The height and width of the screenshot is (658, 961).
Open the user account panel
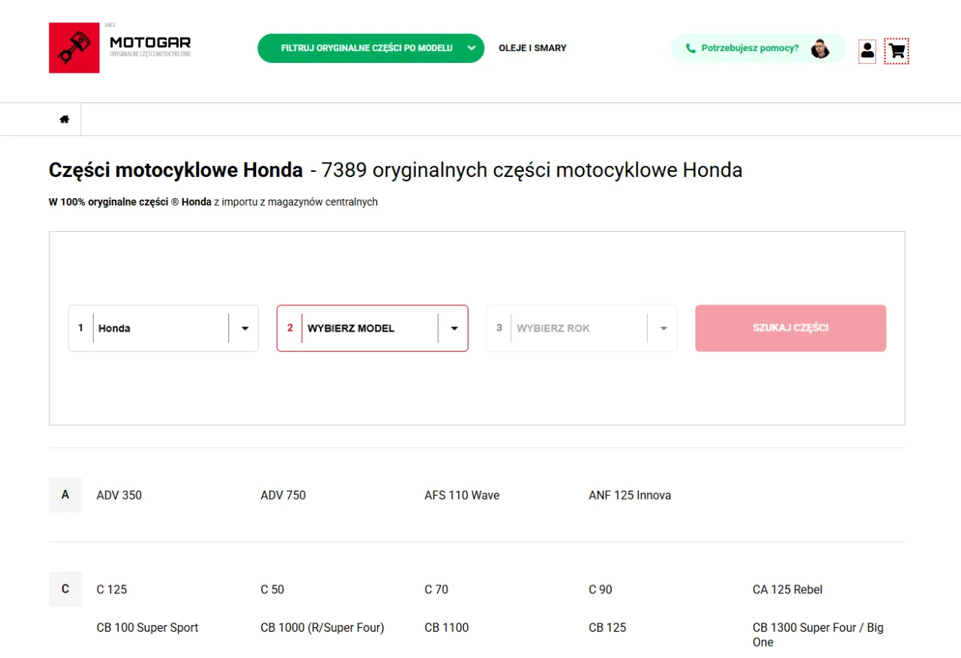tap(867, 50)
